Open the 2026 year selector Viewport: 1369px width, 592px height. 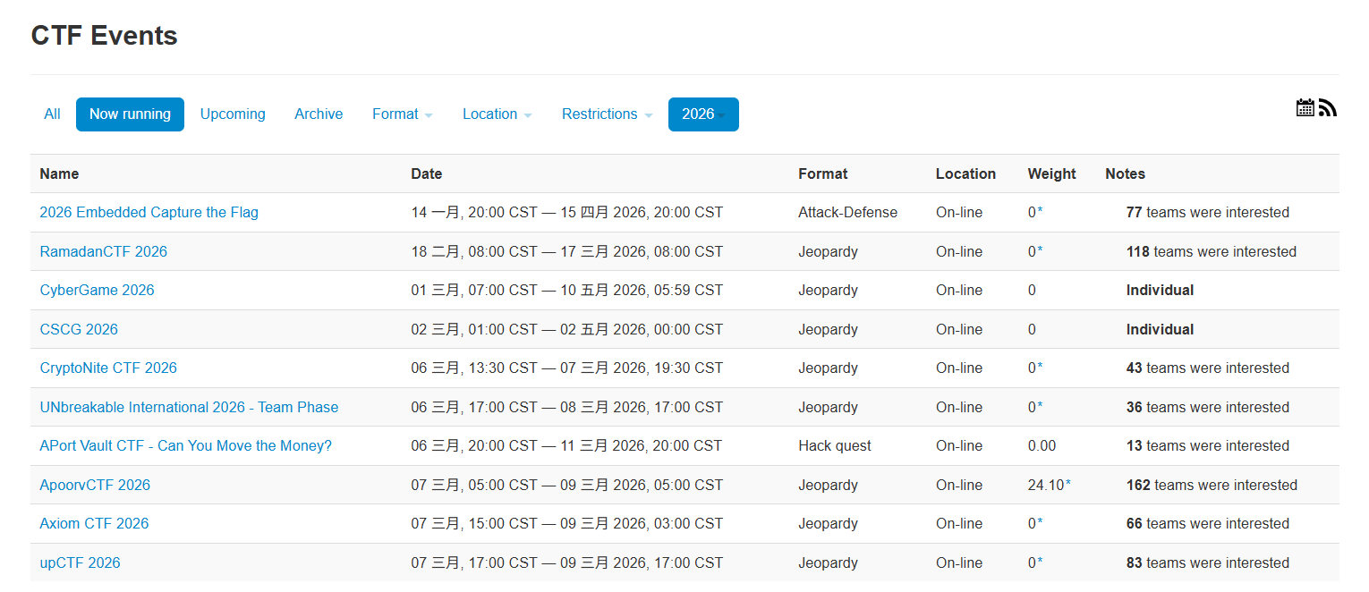(x=703, y=114)
